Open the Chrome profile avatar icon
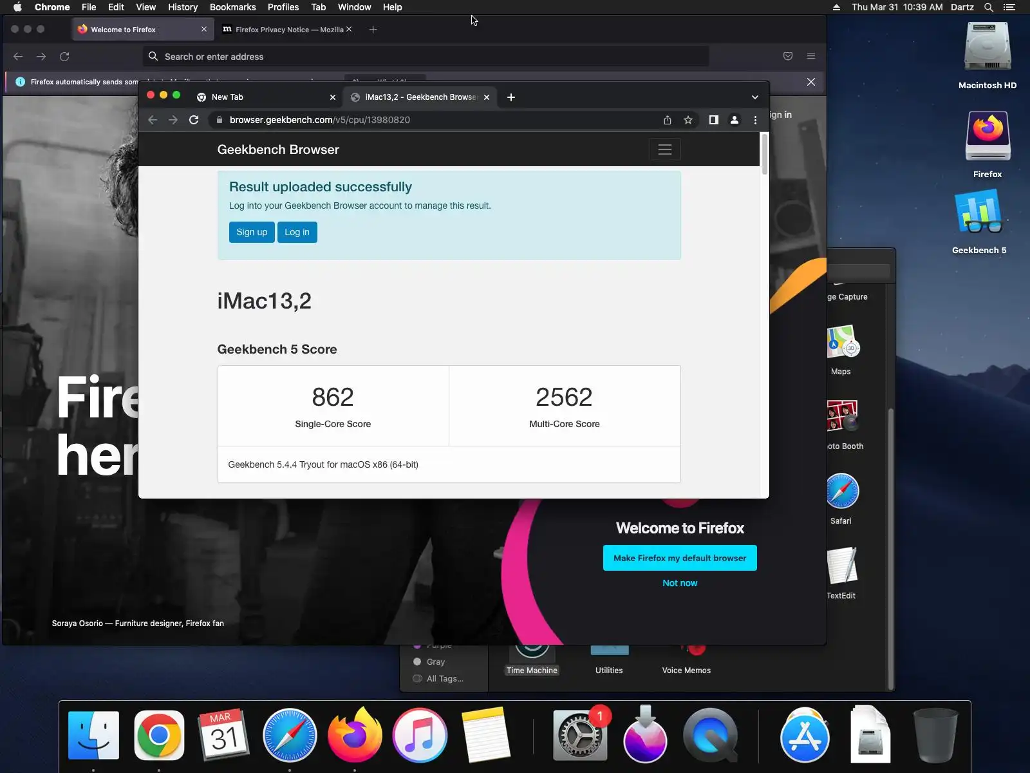This screenshot has width=1030, height=773. [734, 120]
